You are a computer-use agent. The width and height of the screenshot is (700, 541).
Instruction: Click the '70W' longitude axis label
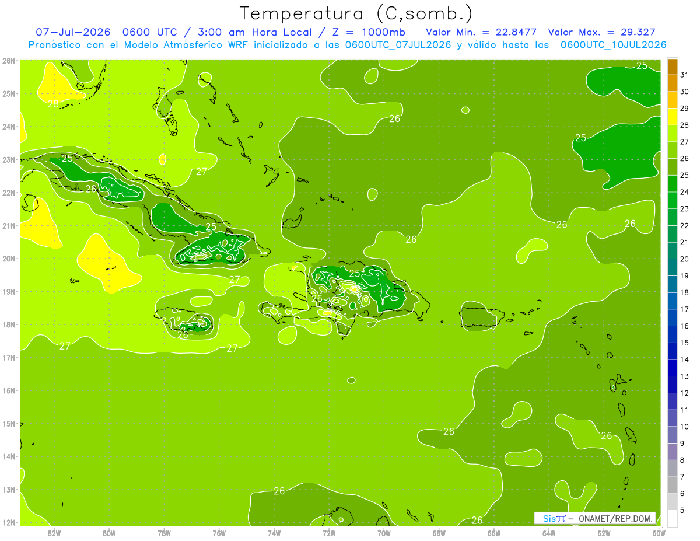384,533
